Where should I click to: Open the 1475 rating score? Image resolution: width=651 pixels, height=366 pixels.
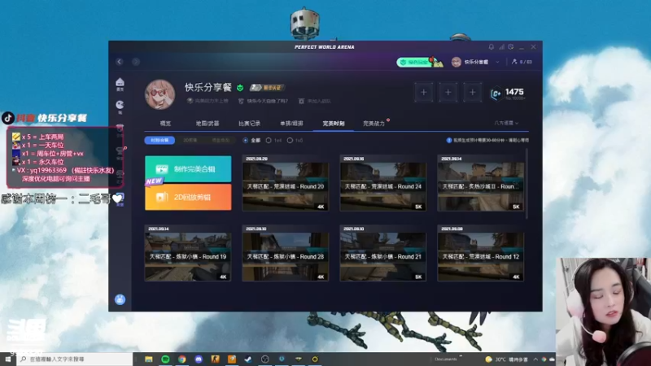pyautogui.click(x=514, y=92)
